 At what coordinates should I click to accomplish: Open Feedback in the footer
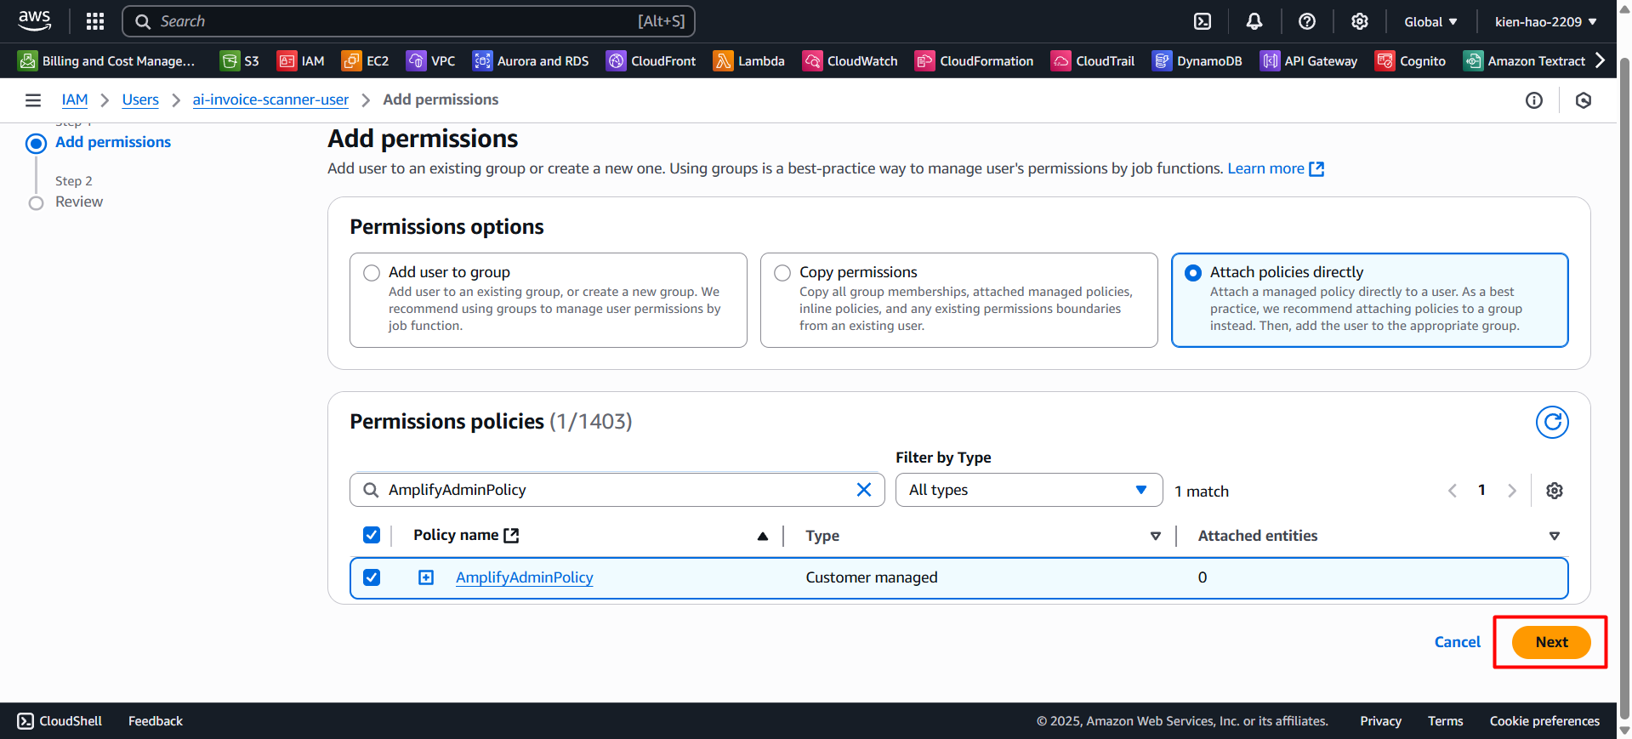tap(156, 721)
